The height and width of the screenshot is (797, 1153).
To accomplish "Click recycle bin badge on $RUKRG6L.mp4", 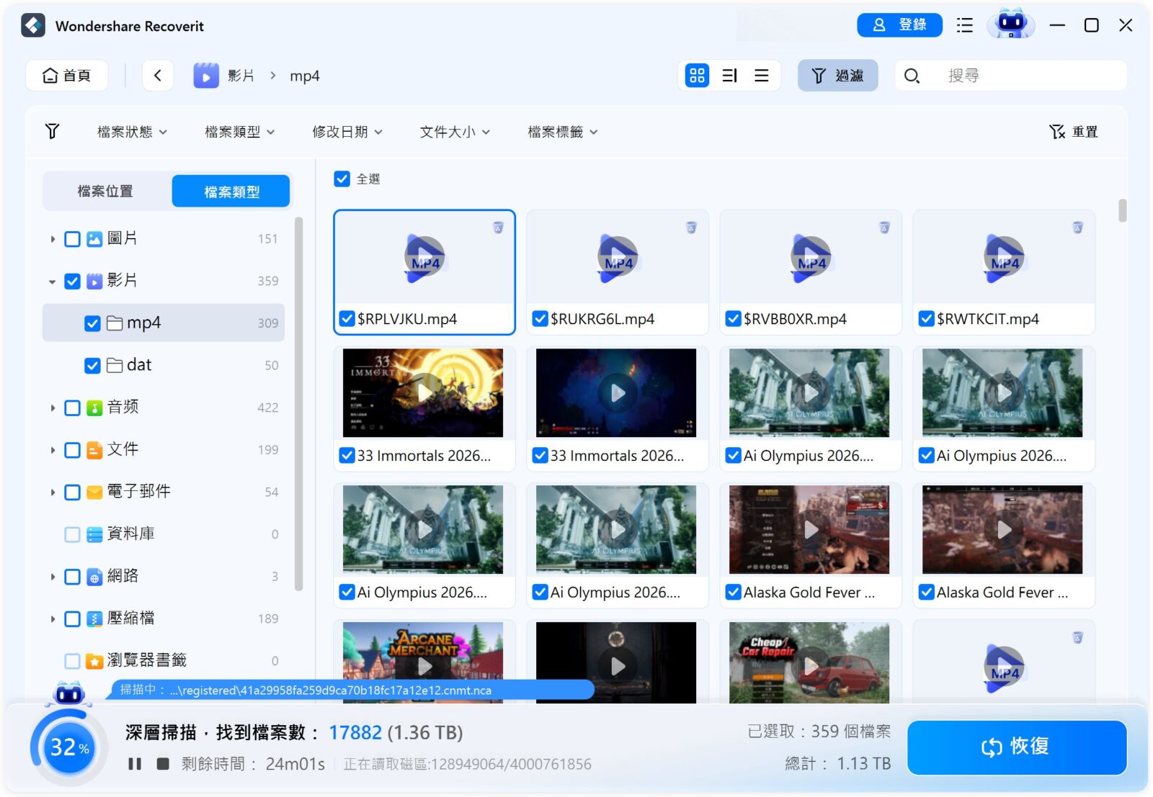I will tap(691, 228).
